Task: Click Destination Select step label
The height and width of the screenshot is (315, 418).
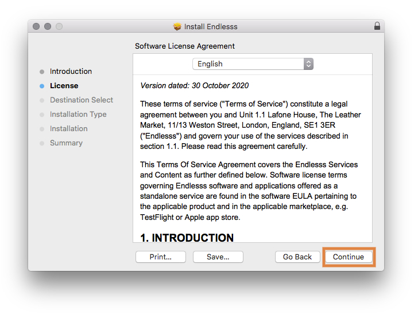Action: [x=82, y=100]
